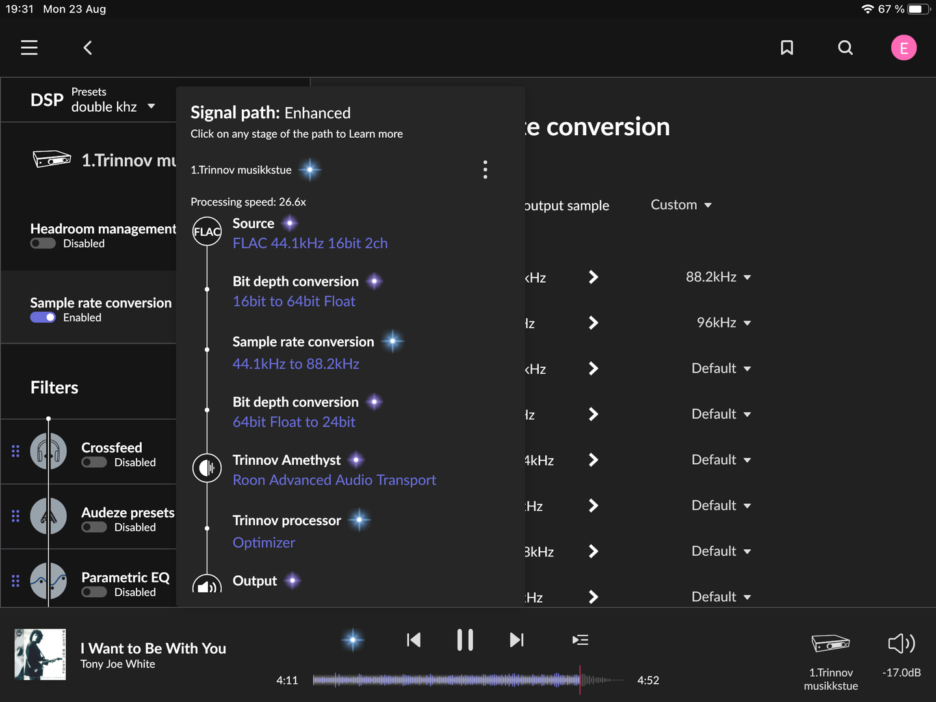This screenshot has width=936, height=702.
Task: Open the bookmarks icon
Action: [786, 47]
